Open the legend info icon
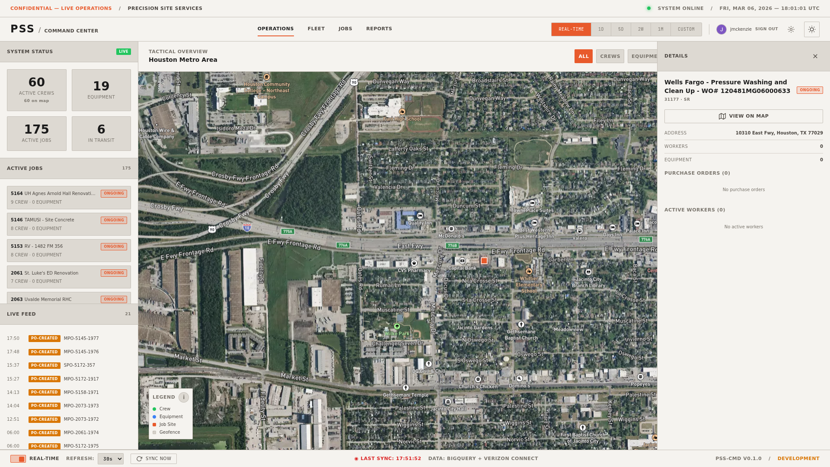830x467 pixels. 184,397
